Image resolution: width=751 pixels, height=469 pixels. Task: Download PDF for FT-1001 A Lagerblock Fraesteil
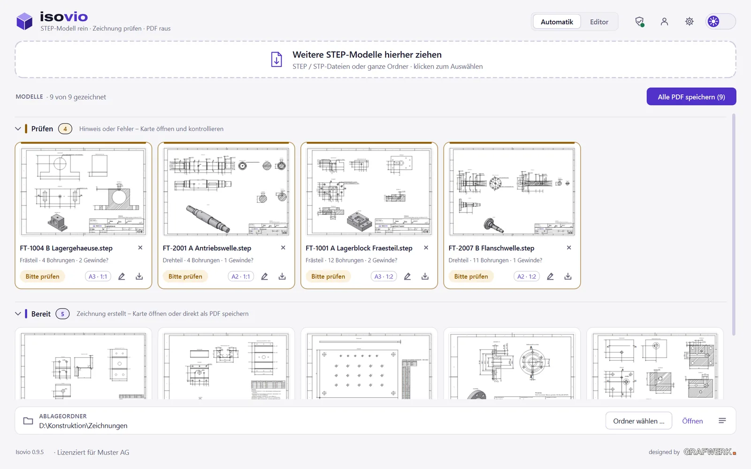click(425, 277)
